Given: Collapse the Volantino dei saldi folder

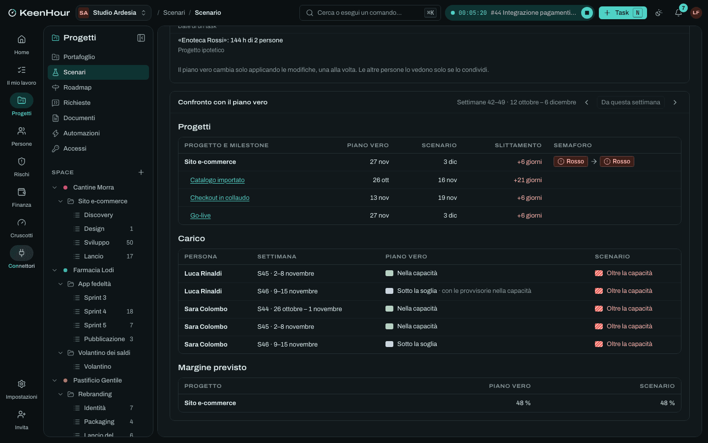Looking at the screenshot, I should tap(60, 353).
